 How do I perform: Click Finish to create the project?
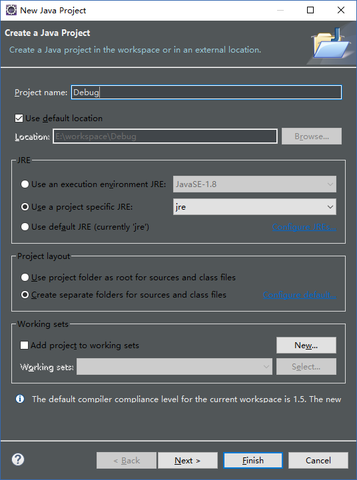click(253, 461)
